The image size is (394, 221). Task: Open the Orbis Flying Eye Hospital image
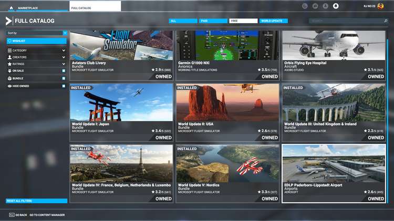[334, 46]
